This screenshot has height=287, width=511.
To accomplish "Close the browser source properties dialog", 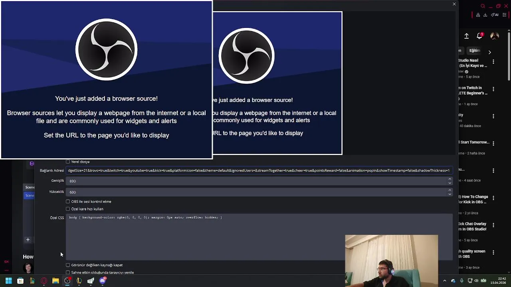I will [454, 4].
